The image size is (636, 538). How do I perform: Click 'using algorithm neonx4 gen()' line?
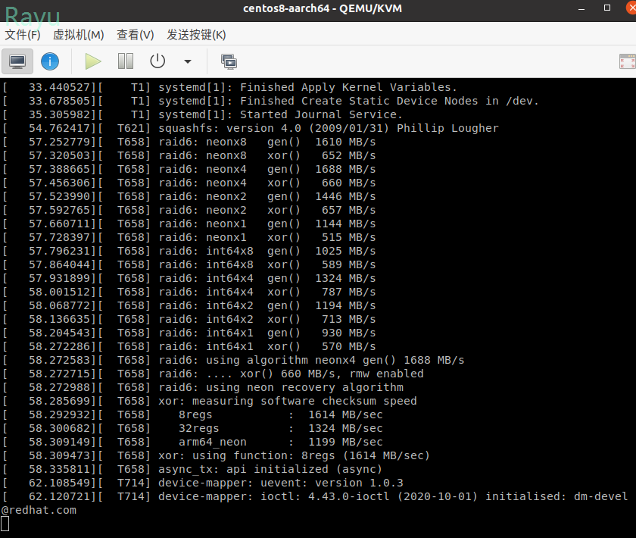coord(233,360)
